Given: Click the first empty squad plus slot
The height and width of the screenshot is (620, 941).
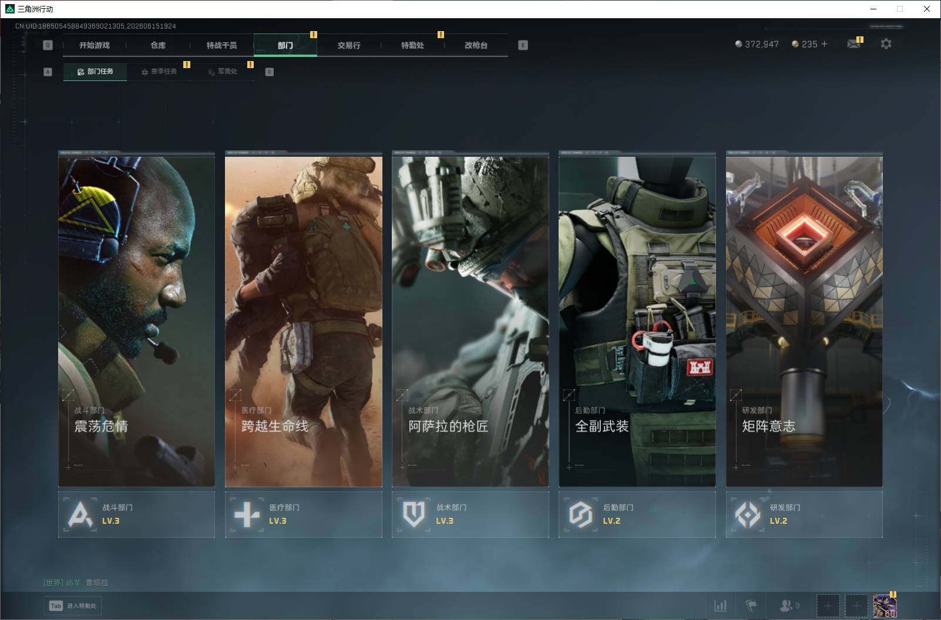Looking at the screenshot, I should (x=828, y=605).
